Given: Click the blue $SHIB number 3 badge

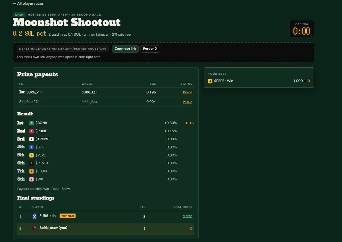Looking at the screenshot, I should tap(31, 147).
